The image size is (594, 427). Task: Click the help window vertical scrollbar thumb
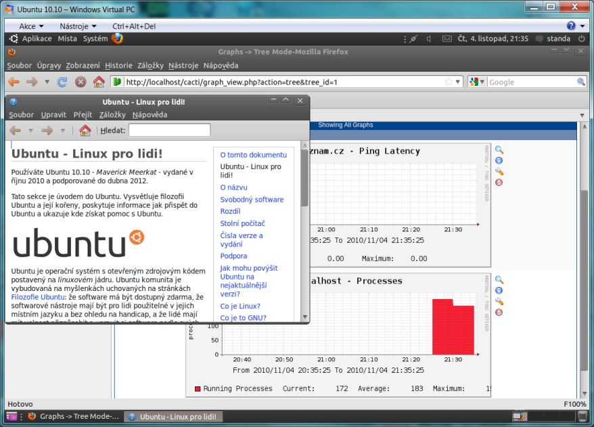click(304, 178)
